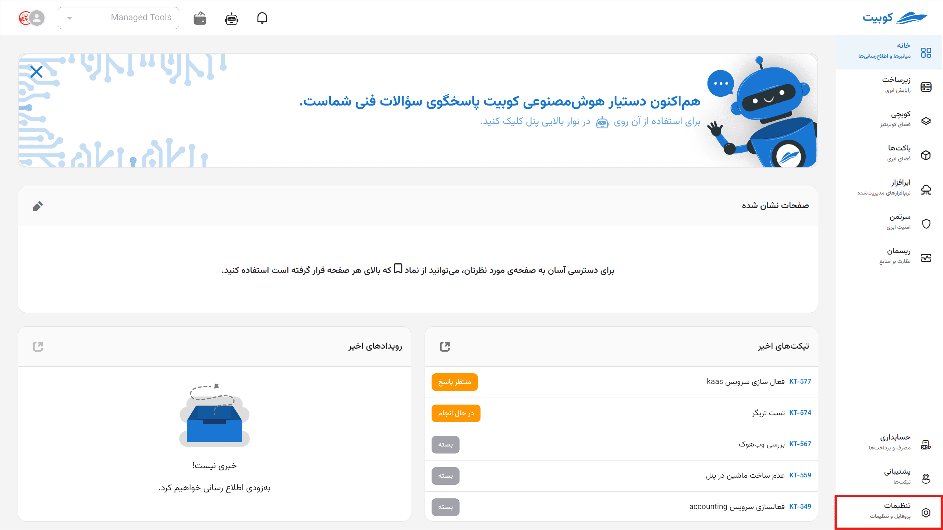Click the Kubit logo
943x530 pixels.
[x=895, y=18]
